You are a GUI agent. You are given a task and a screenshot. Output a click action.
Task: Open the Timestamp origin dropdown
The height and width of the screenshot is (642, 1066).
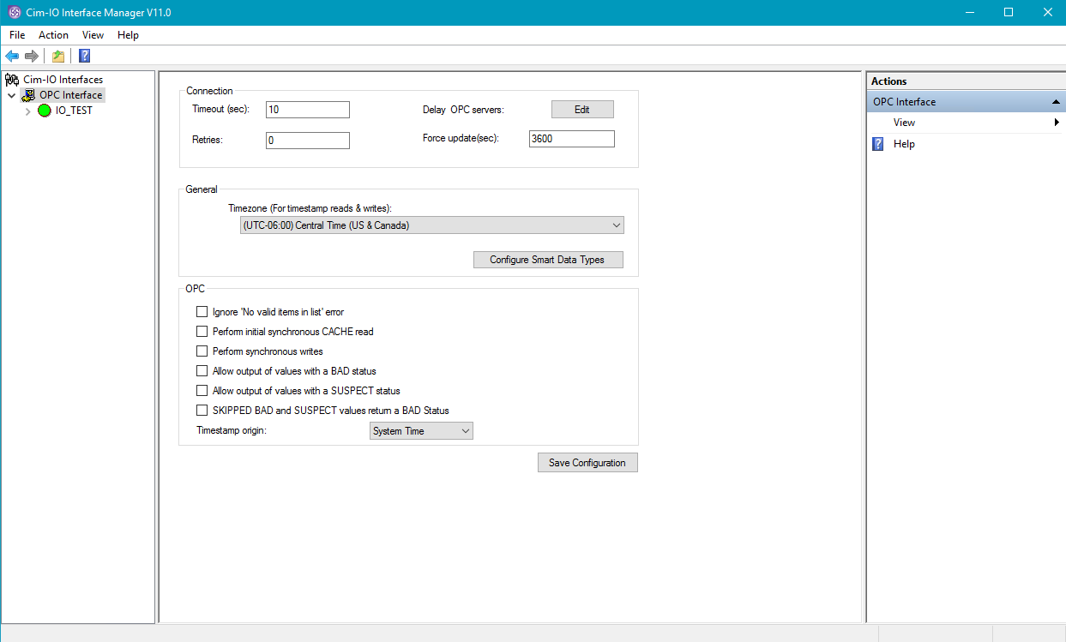pyautogui.click(x=421, y=431)
